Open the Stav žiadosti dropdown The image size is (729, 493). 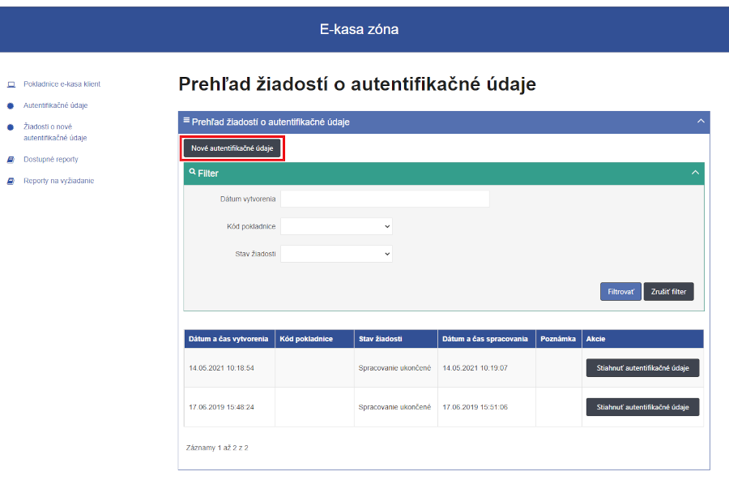(337, 254)
